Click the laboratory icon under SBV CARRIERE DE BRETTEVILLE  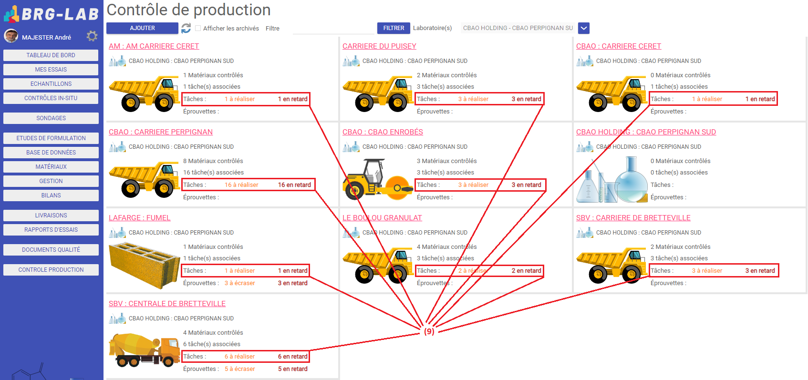point(585,233)
